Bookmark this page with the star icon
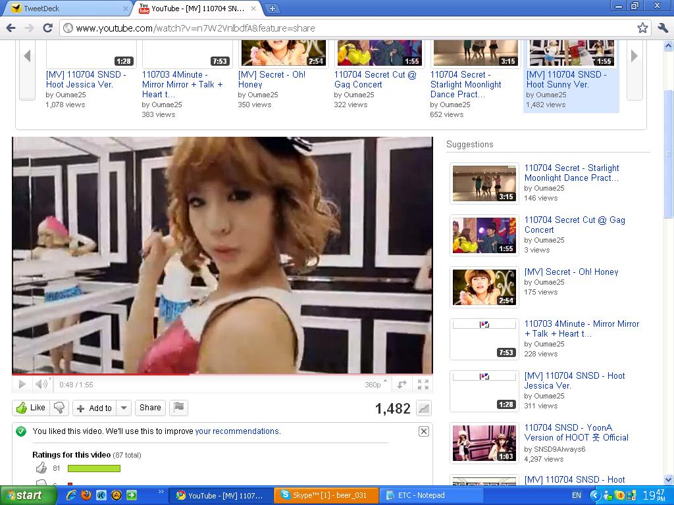Viewport: 674px width, 505px height. coord(642,28)
